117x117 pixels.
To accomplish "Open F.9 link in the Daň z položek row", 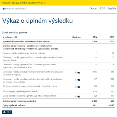I will pos(77,97).
